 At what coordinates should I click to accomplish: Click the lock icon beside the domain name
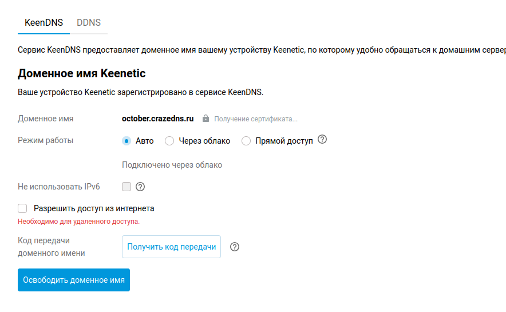pyautogui.click(x=205, y=119)
